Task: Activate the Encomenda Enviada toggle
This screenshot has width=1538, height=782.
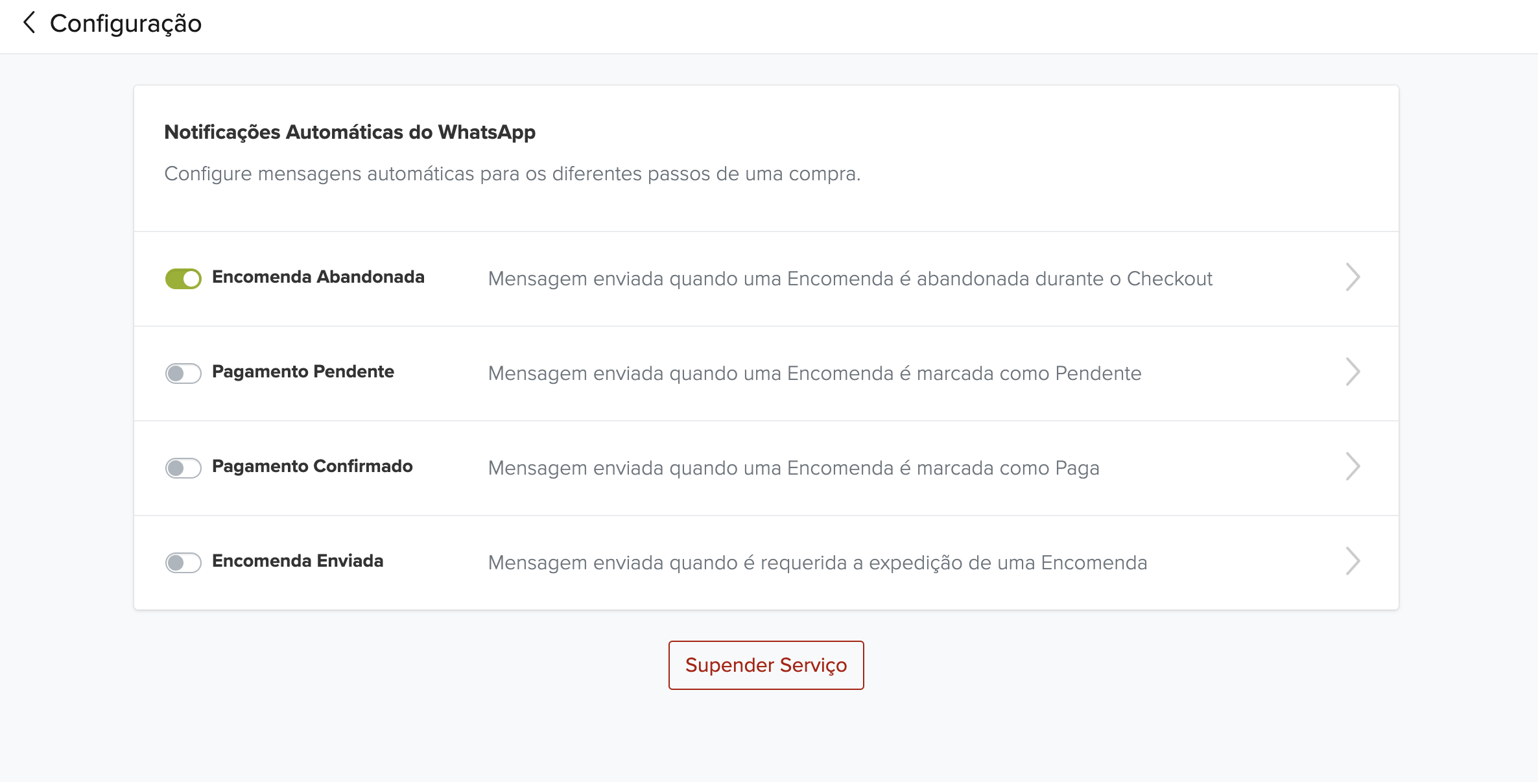Action: (x=183, y=563)
